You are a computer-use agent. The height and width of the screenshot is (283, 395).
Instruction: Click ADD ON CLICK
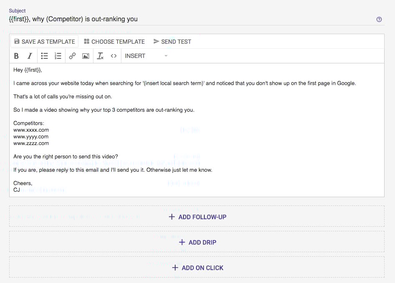tap(197, 268)
